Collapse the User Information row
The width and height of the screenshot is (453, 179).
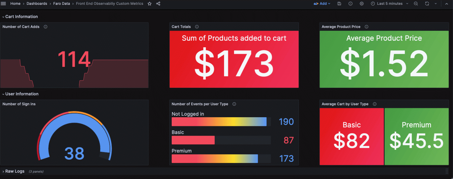[x=20, y=94]
